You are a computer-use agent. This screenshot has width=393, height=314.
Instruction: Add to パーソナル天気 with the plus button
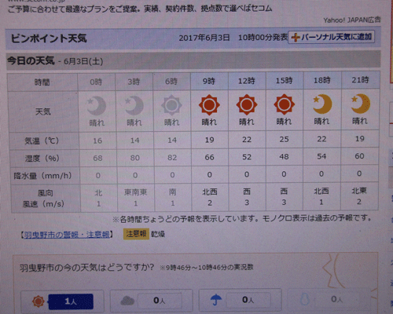click(x=331, y=37)
